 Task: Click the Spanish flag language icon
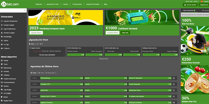point(202,1)
